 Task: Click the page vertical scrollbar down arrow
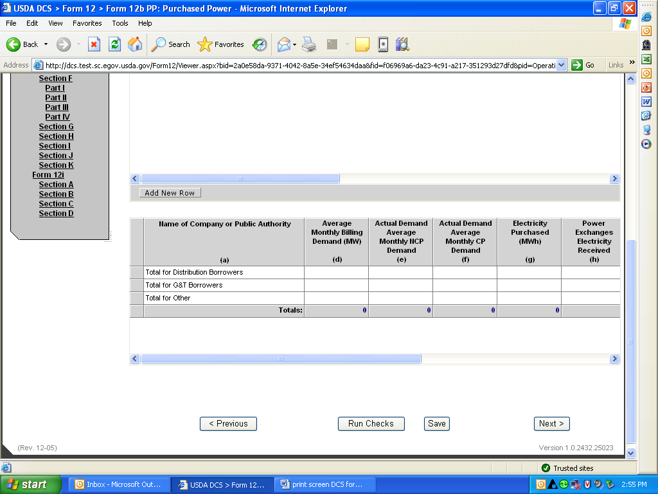[631, 453]
